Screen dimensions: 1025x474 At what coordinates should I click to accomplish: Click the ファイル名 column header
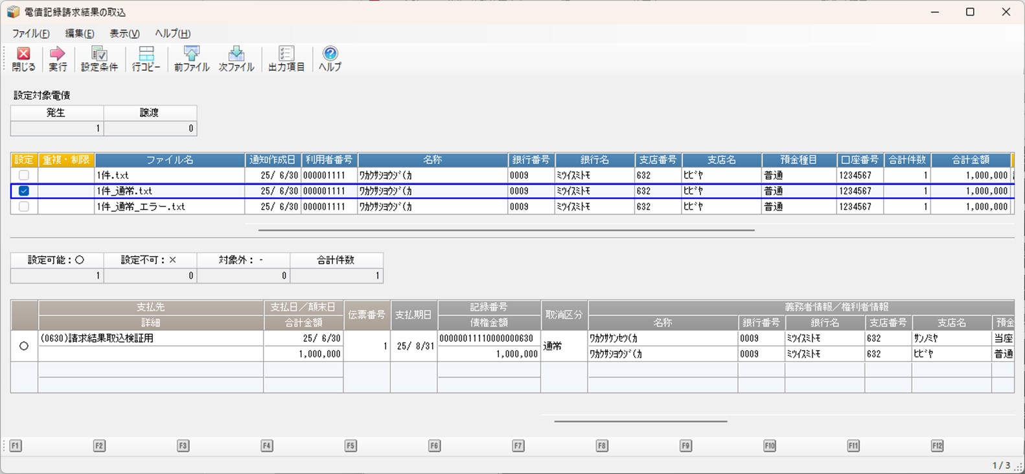tap(170, 160)
